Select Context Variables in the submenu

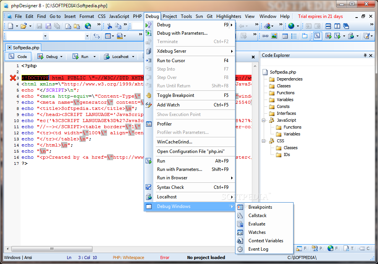click(264, 241)
